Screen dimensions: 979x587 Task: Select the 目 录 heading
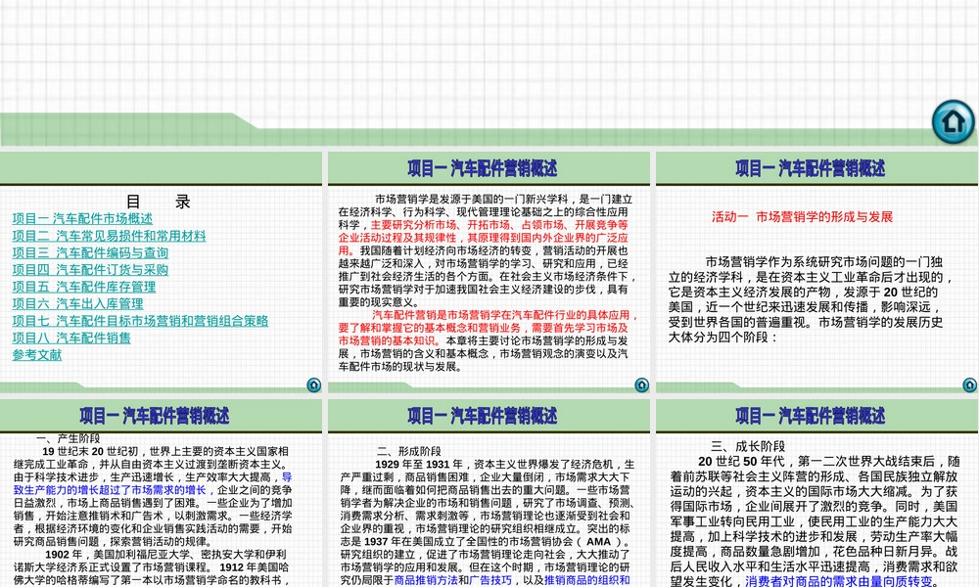coord(159,202)
